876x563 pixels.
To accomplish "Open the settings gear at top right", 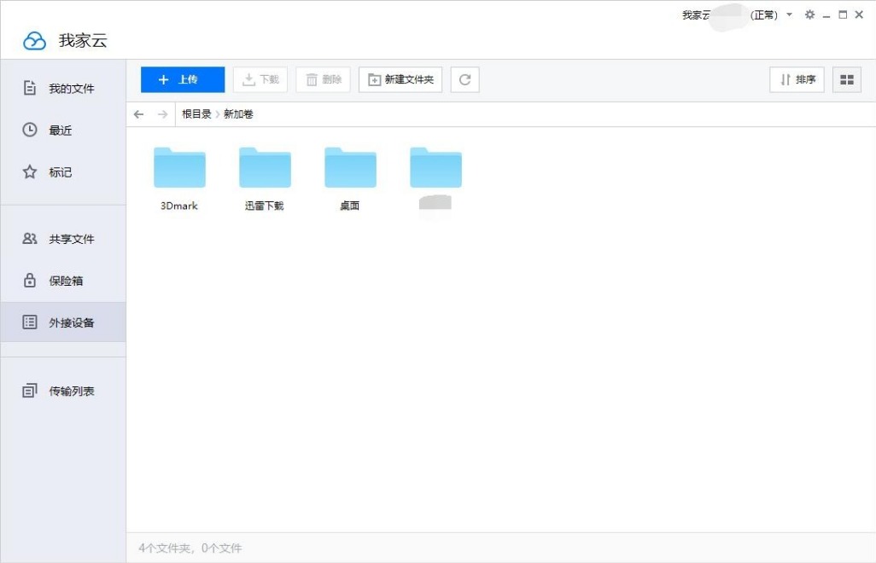I will point(809,15).
